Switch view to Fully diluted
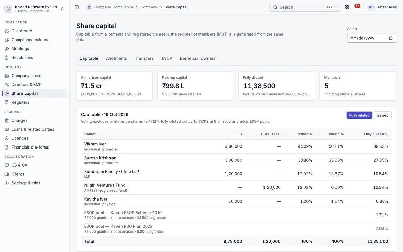403x252 pixels. coord(359,115)
